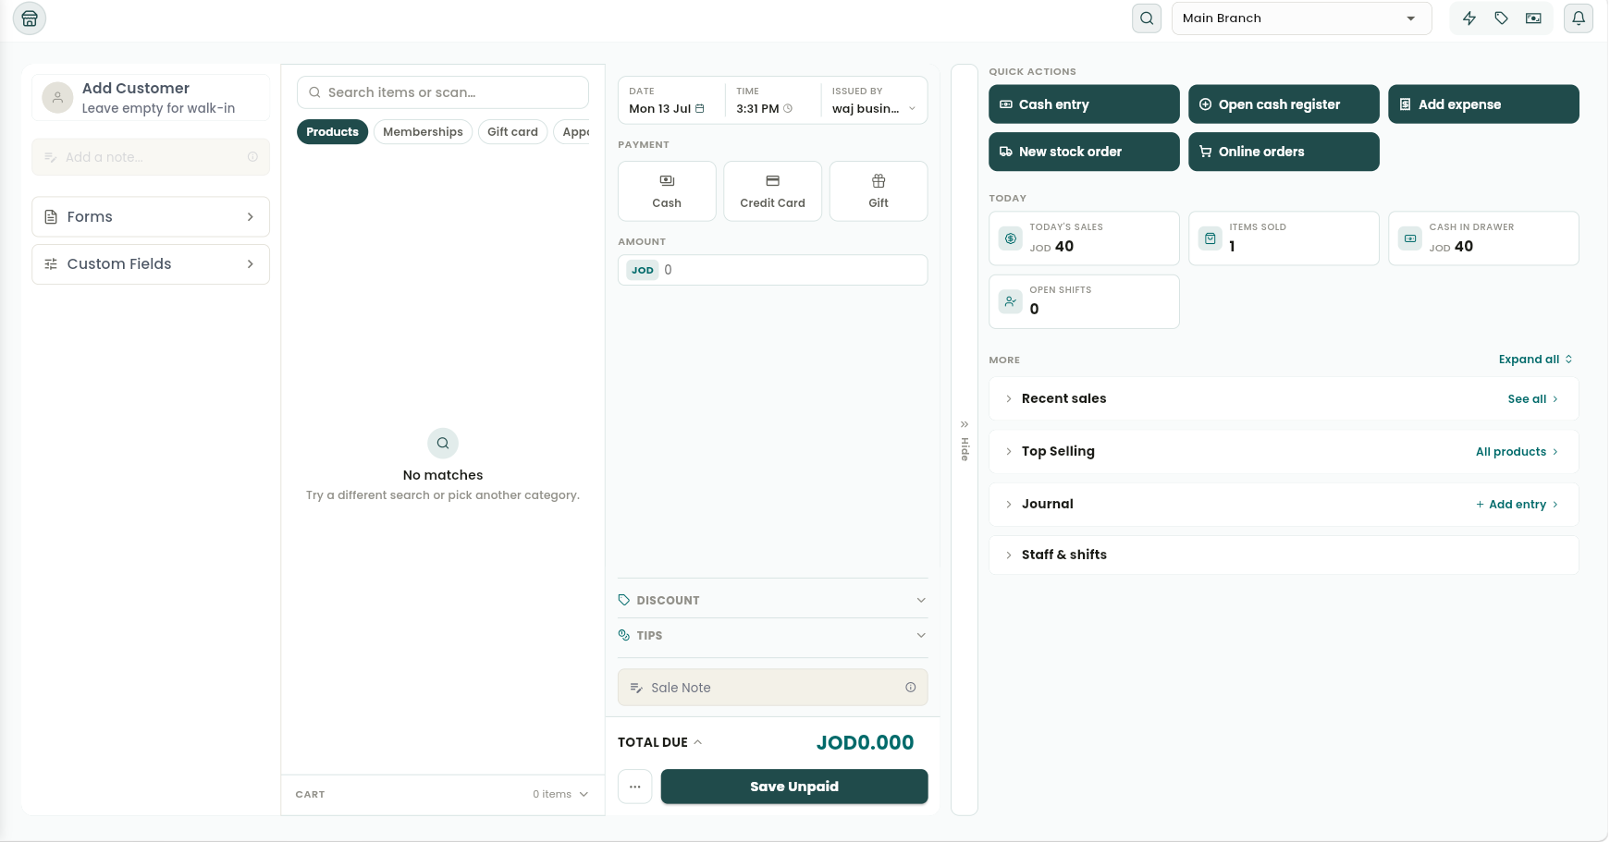Screen dimensions: 1610x842
Task: Click Add Customer field
Action: [x=151, y=98]
